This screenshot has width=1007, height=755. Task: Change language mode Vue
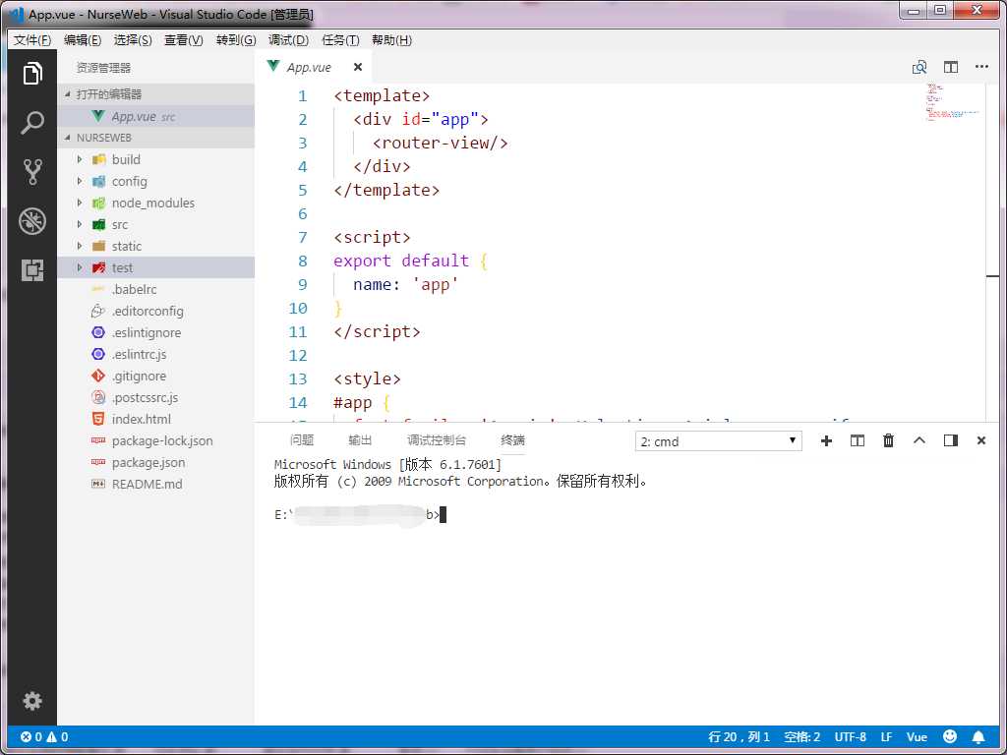[917, 737]
